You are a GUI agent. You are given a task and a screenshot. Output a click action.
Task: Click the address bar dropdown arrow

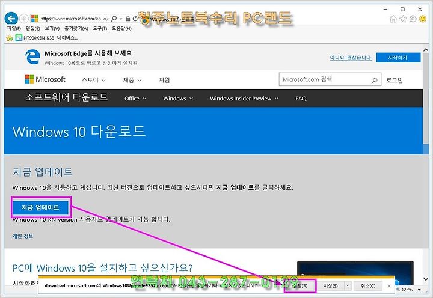click(x=121, y=19)
